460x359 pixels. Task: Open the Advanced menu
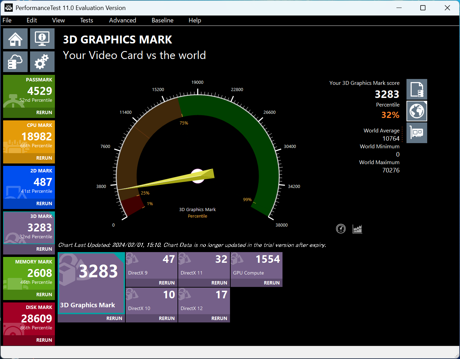(x=122, y=20)
